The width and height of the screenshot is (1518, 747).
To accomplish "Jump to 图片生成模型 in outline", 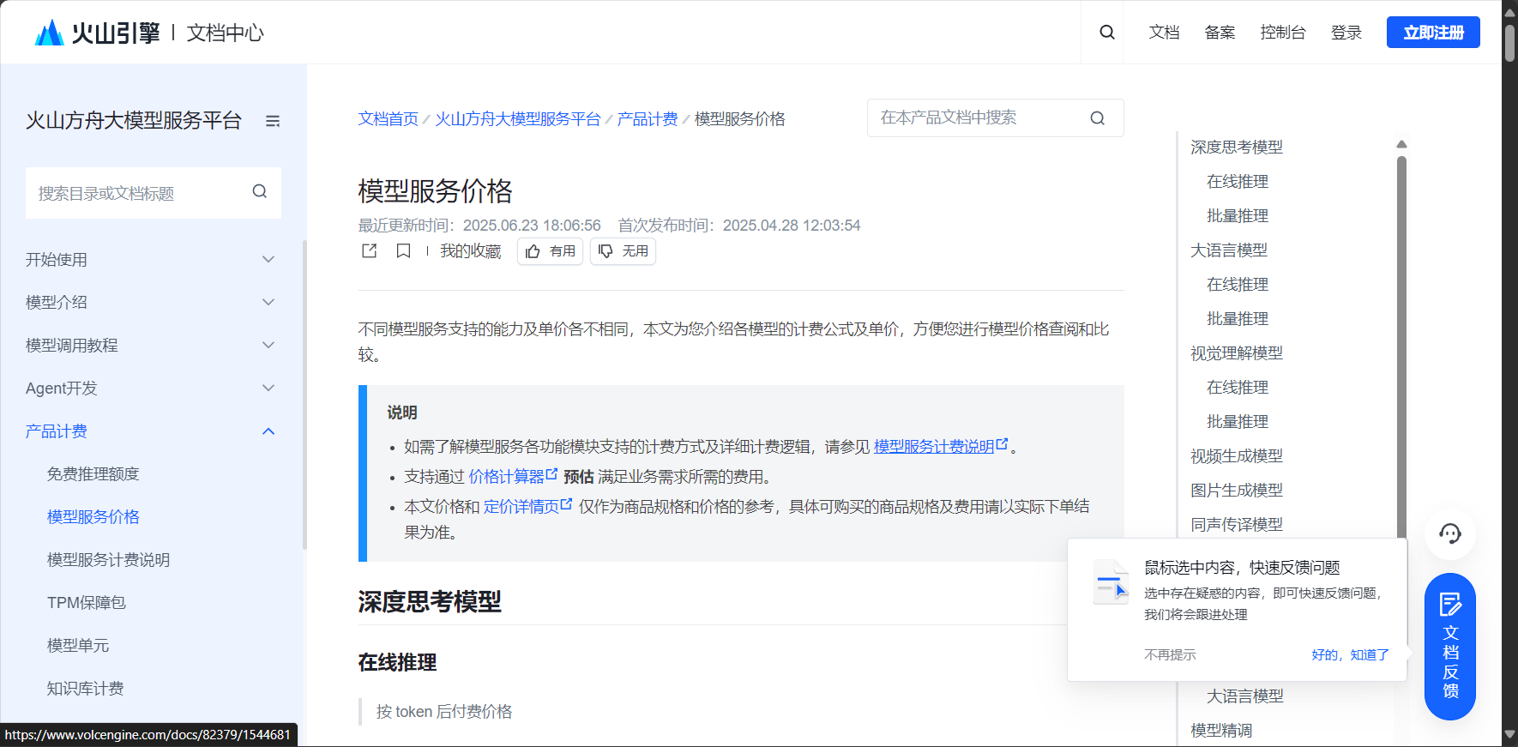I will coord(1236,490).
